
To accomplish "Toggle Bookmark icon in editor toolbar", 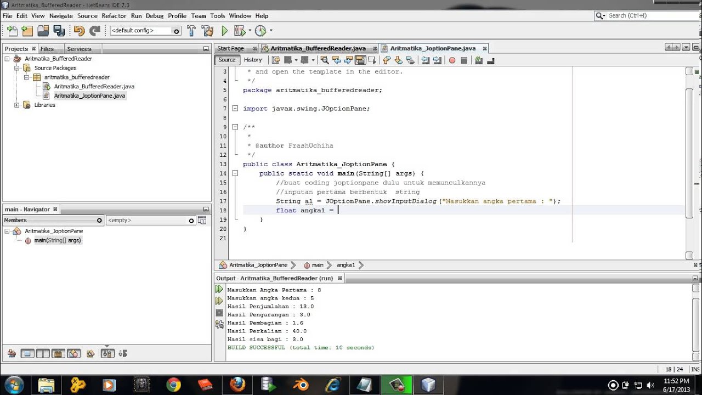I will 410,60.
